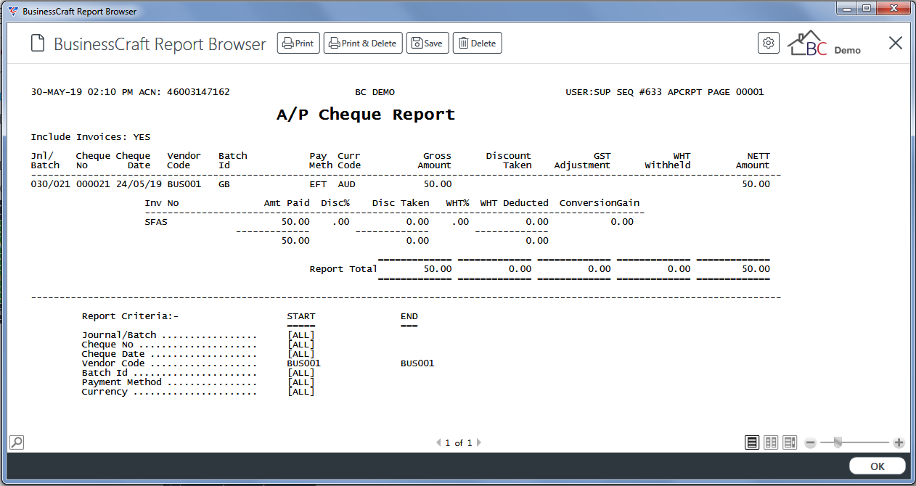The image size is (916, 486).
Task: Save the report with the Save button
Action: tap(428, 44)
